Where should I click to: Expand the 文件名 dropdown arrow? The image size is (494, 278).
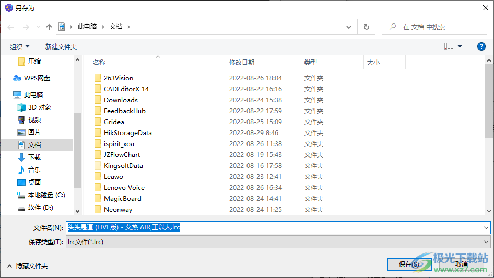[x=486, y=227]
